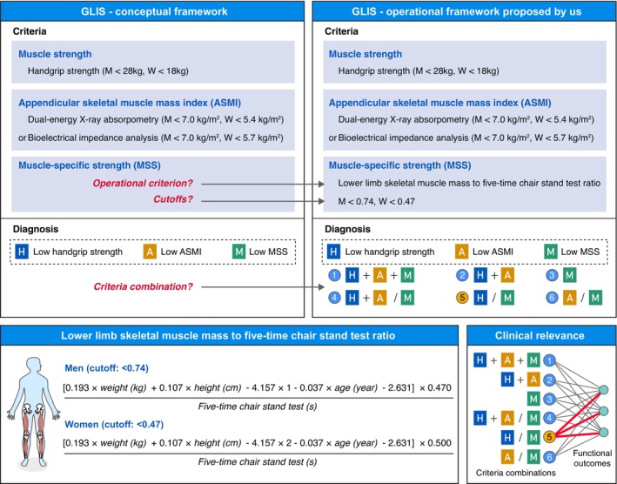
Task: Click the "Diagnosis" heading in operational framework
Action: tap(348, 229)
